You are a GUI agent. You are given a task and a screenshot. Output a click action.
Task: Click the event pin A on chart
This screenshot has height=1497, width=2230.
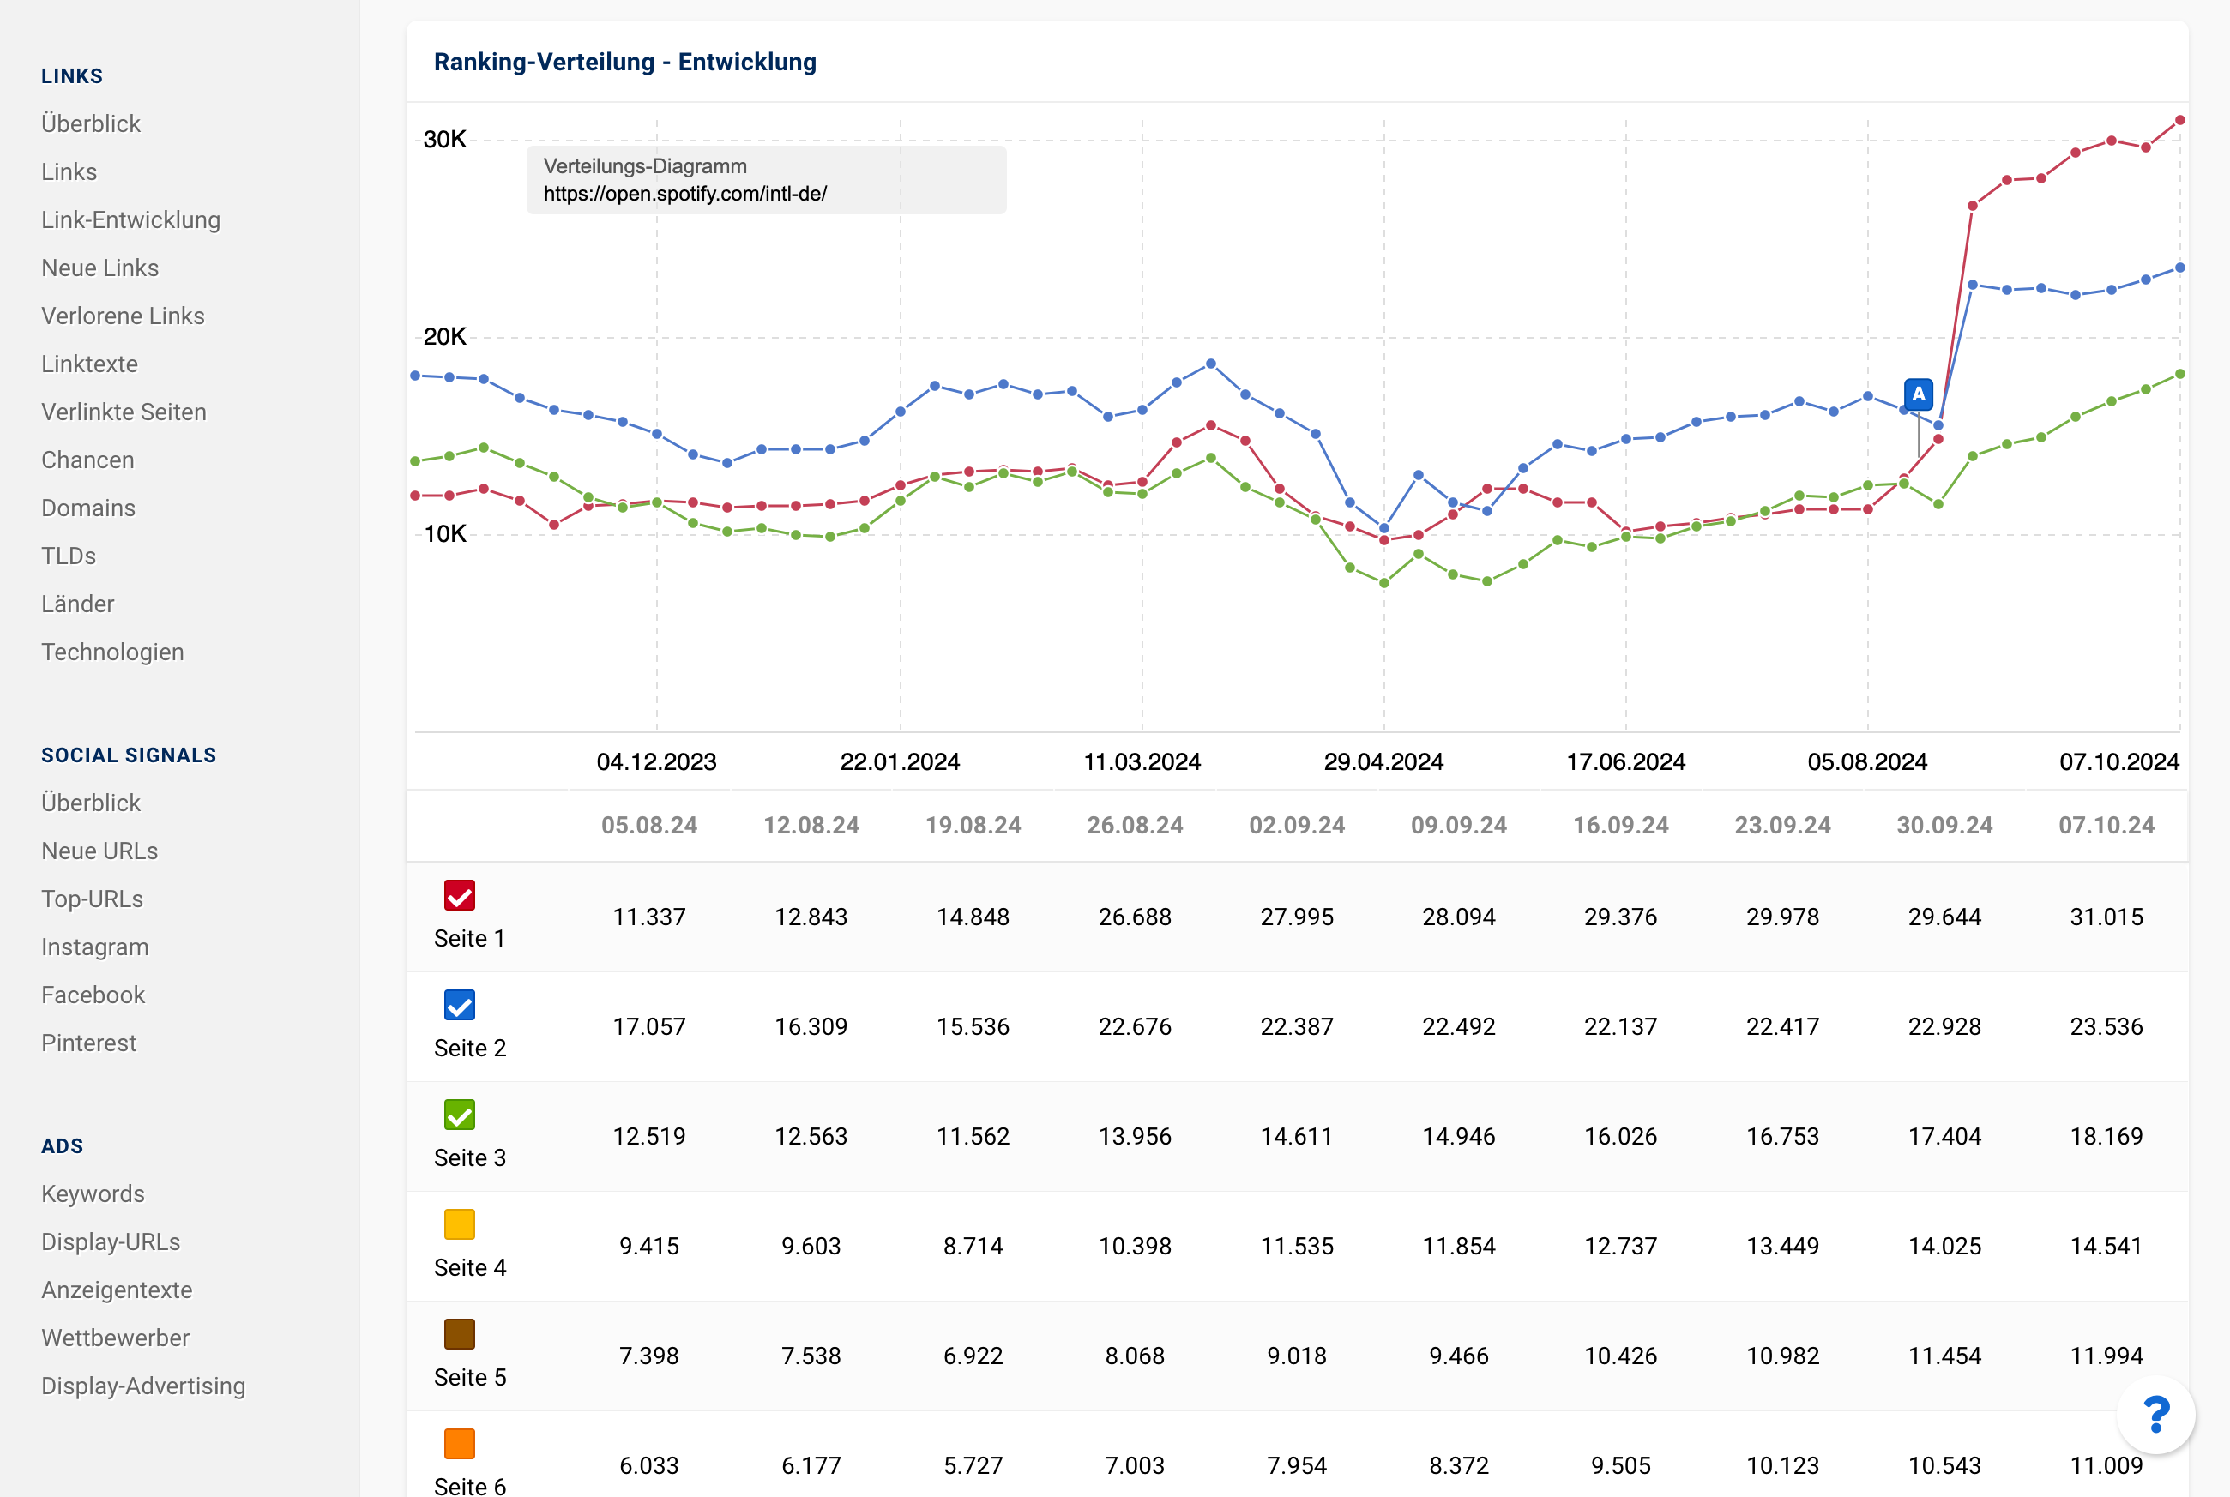(1918, 394)
